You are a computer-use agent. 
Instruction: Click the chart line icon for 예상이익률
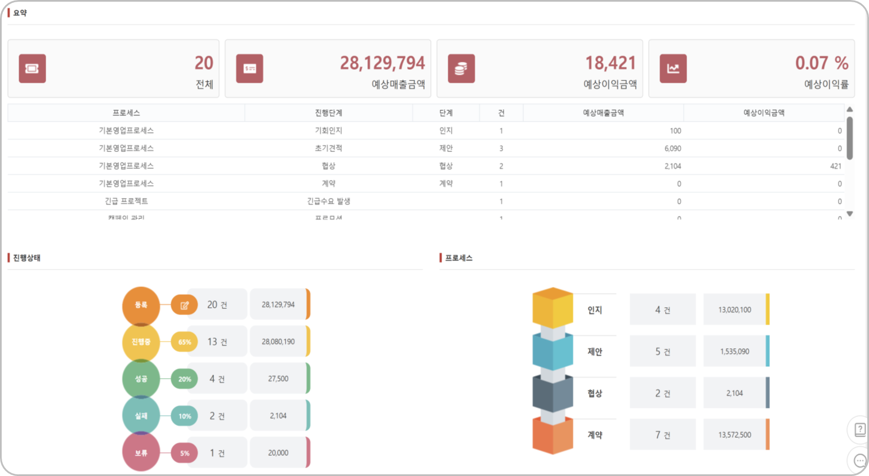click(673, 69)
